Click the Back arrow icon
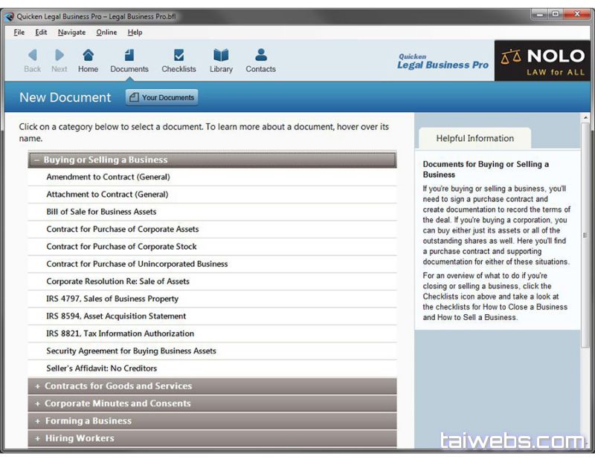 coord(32,56)
